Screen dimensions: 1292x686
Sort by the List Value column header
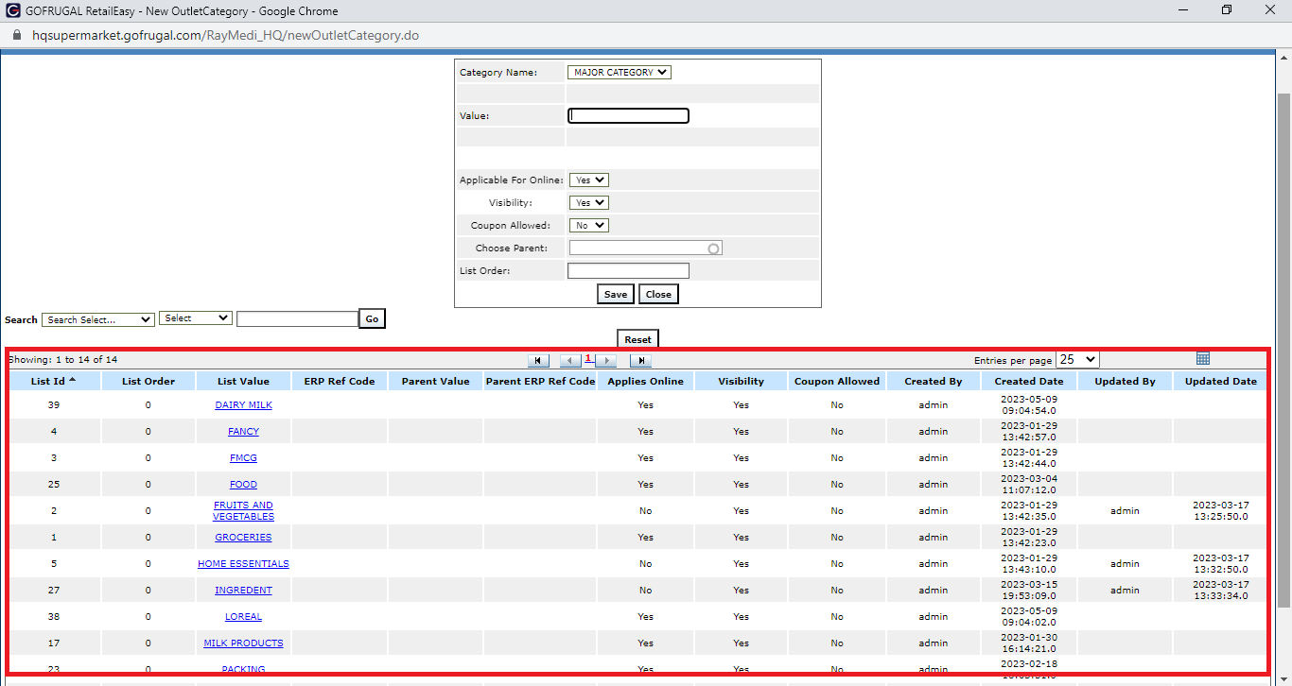(243, 382)
